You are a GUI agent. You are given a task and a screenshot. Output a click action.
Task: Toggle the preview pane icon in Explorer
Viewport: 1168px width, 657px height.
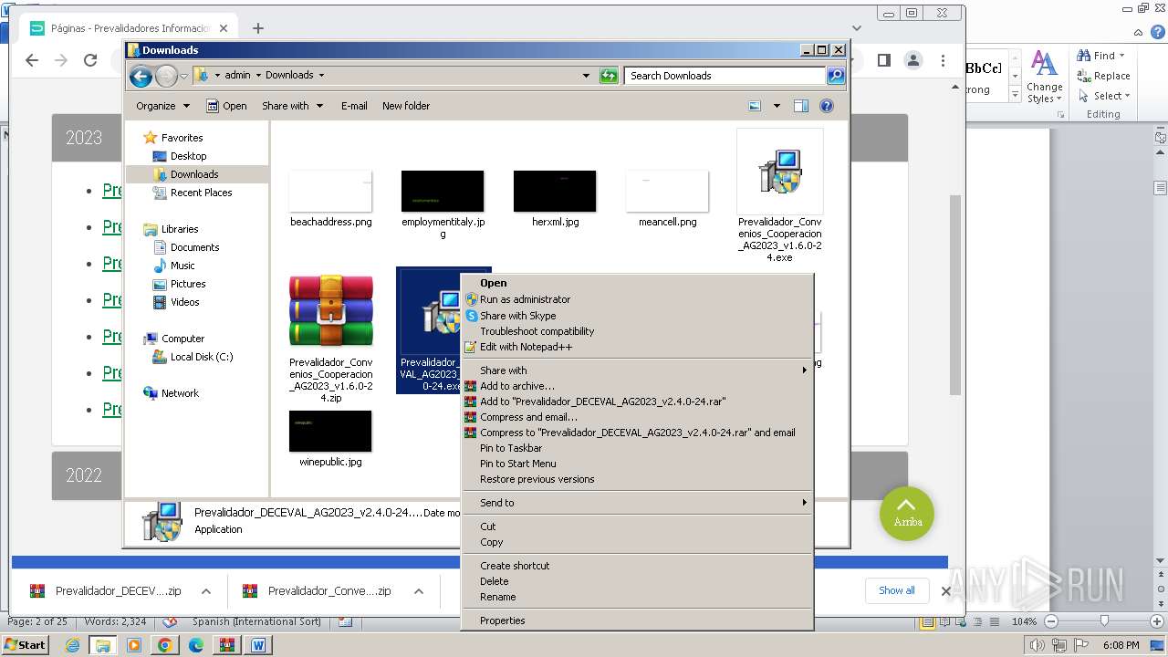(800, 106)
